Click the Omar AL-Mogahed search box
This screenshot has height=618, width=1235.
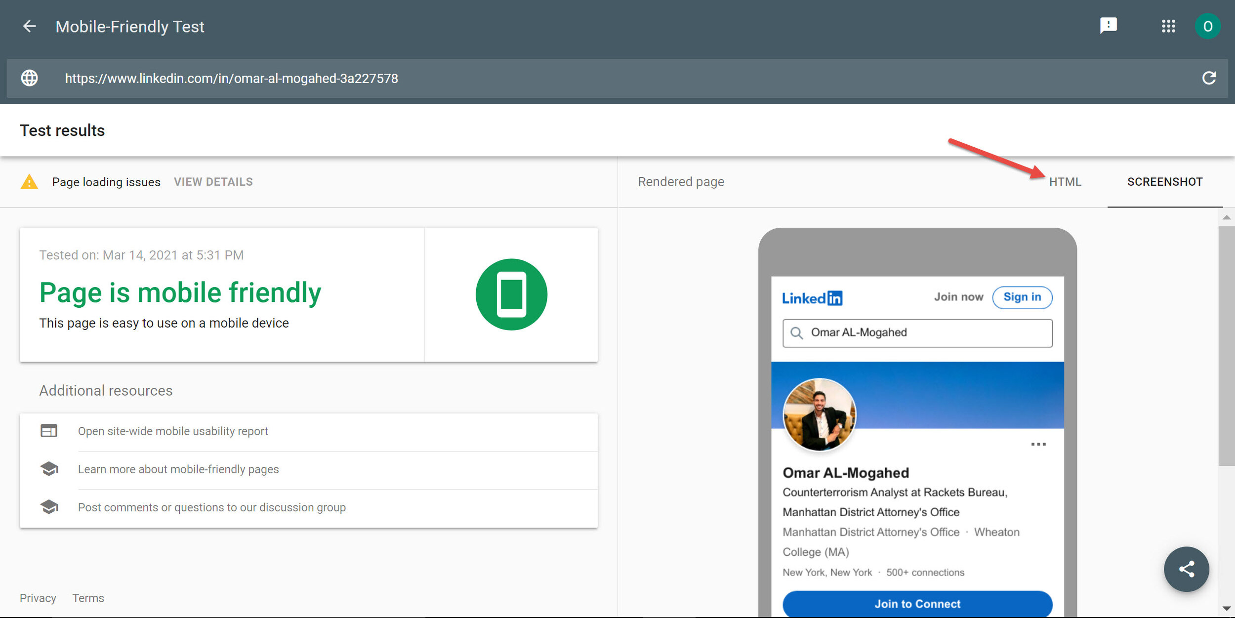(x=917, y=333)
